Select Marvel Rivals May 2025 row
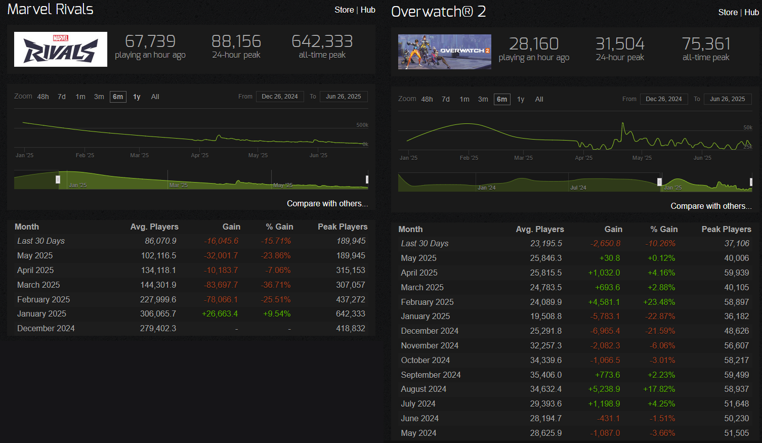762x443 pixels. point(191,256)
